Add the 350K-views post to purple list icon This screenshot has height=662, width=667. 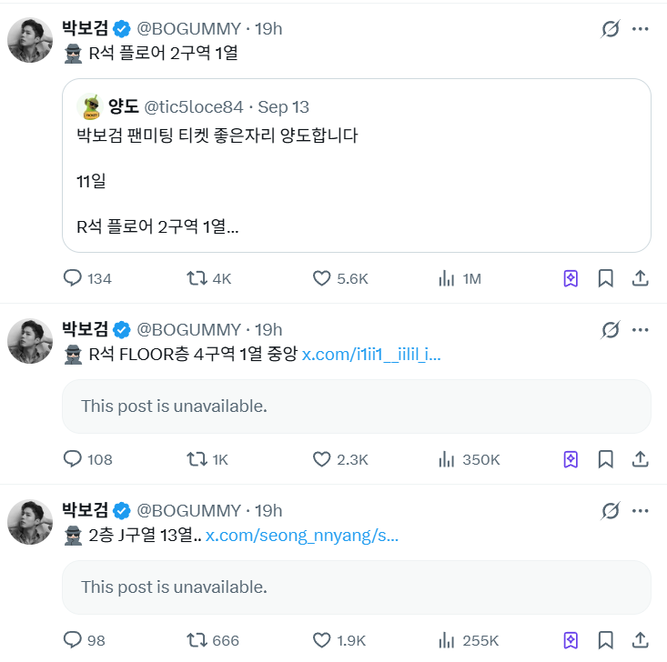(x=571, y=459)
